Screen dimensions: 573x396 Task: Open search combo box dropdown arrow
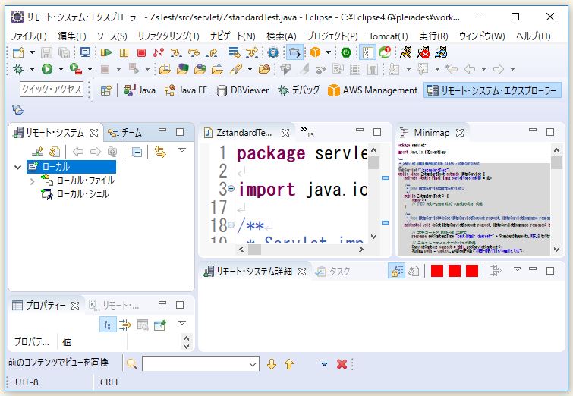[253, 365]
